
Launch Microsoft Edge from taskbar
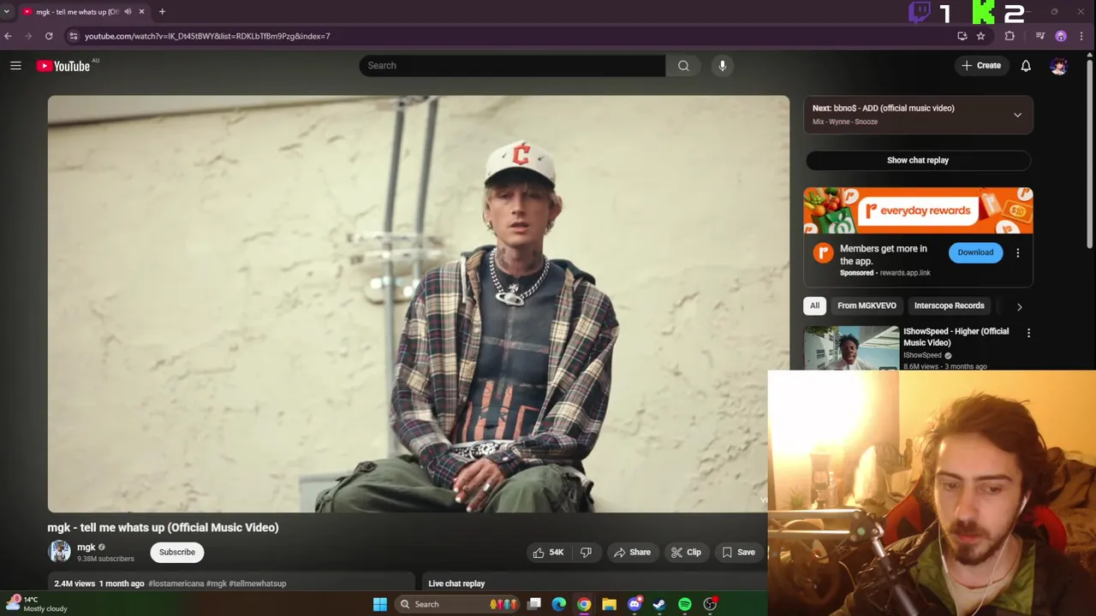pos(559,604)
